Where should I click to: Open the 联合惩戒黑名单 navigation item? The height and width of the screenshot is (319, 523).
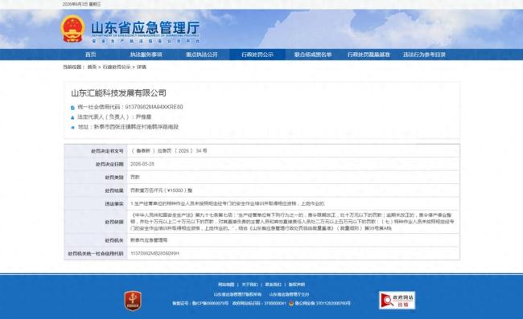coord(313,55)
